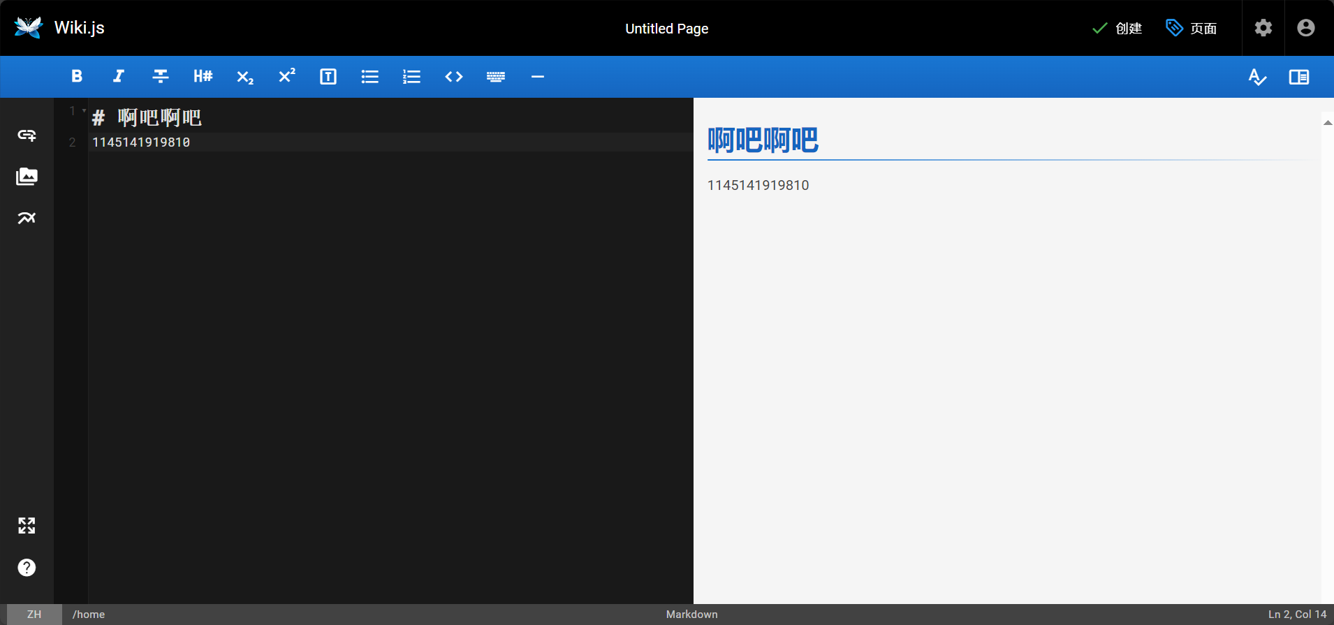Insert superscript text
This screenshot has height=625, width=1334.
[x=286, y=77]
